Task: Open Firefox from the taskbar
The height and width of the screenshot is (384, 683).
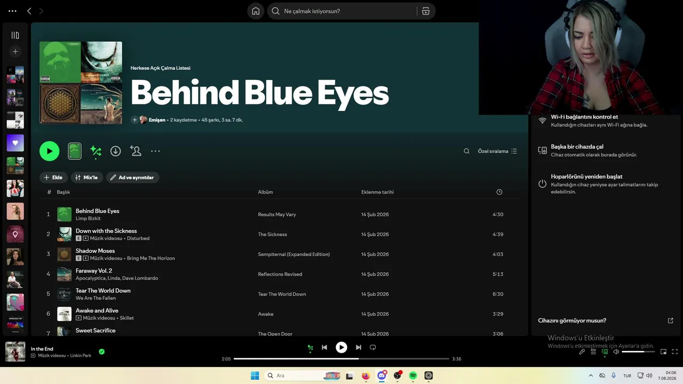Action: (366, 375)
